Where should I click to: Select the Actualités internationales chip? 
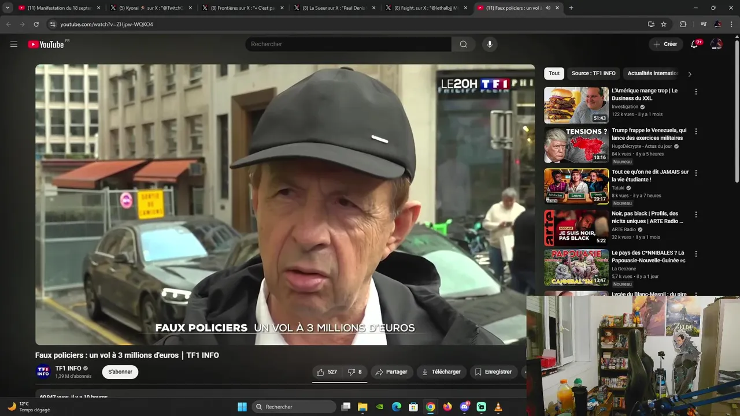[x=653, y=73]
